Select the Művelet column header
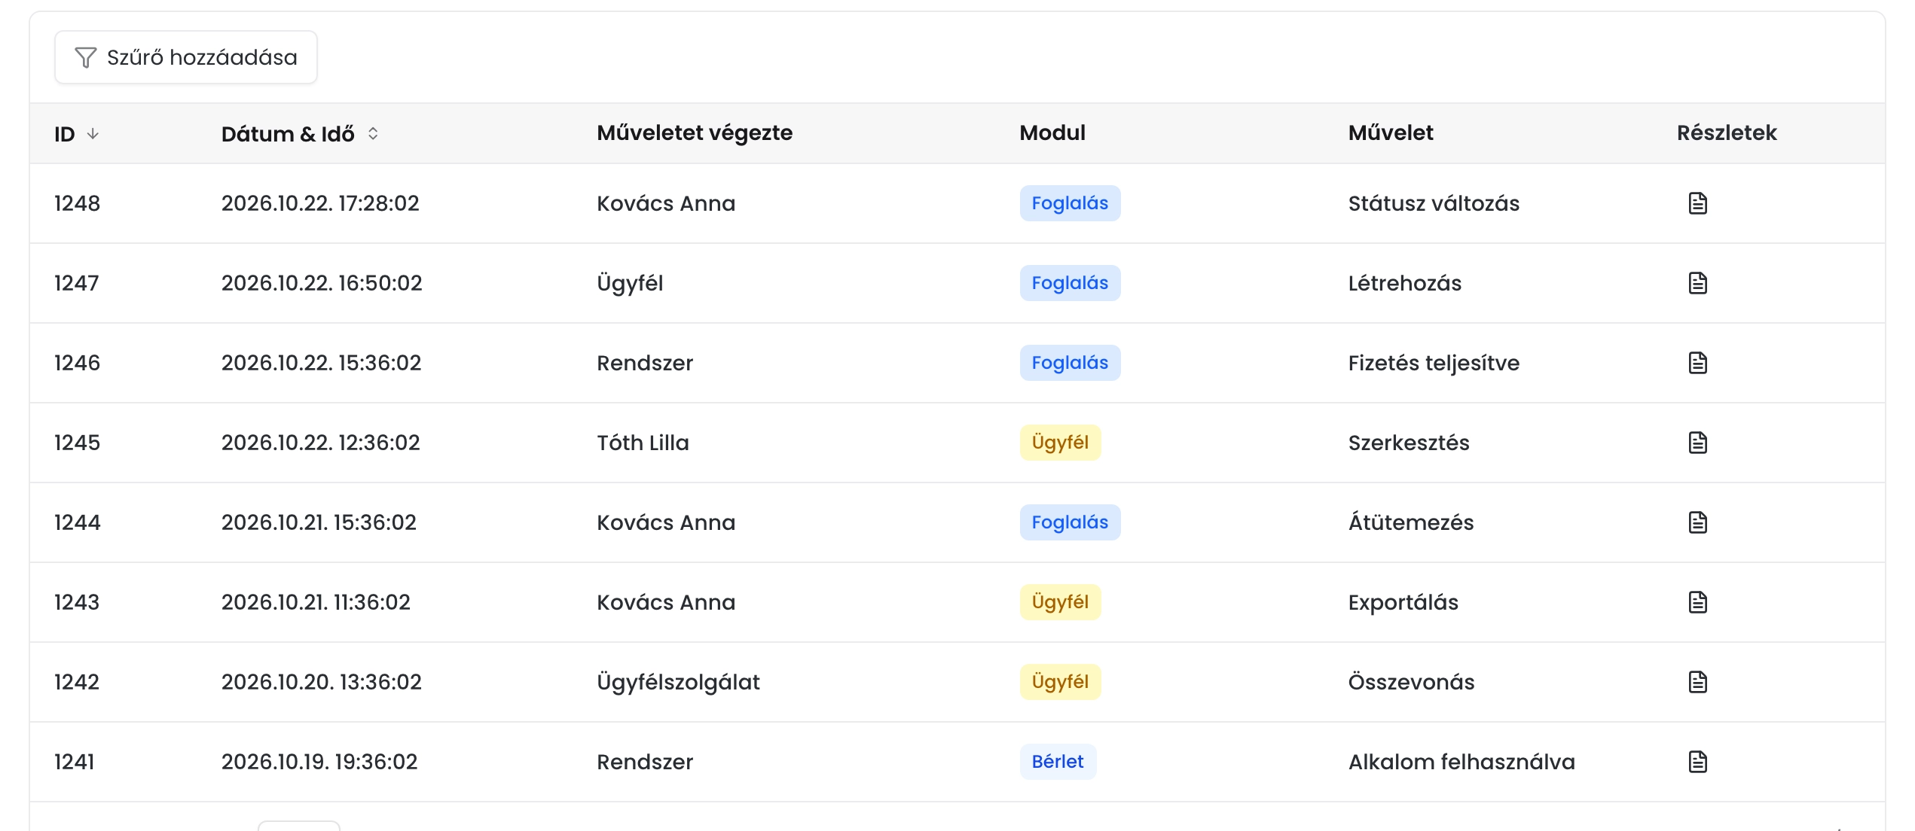Screen dimensions: 1915x831 1391,132
